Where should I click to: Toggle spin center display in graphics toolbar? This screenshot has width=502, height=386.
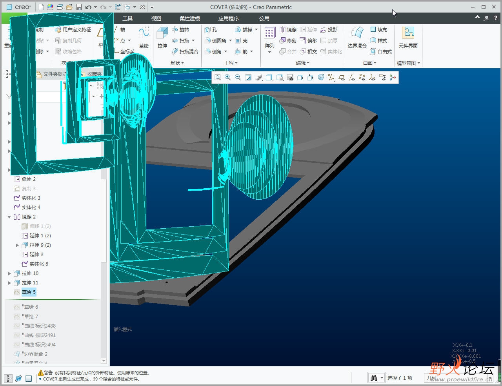(x=393, y=78)
